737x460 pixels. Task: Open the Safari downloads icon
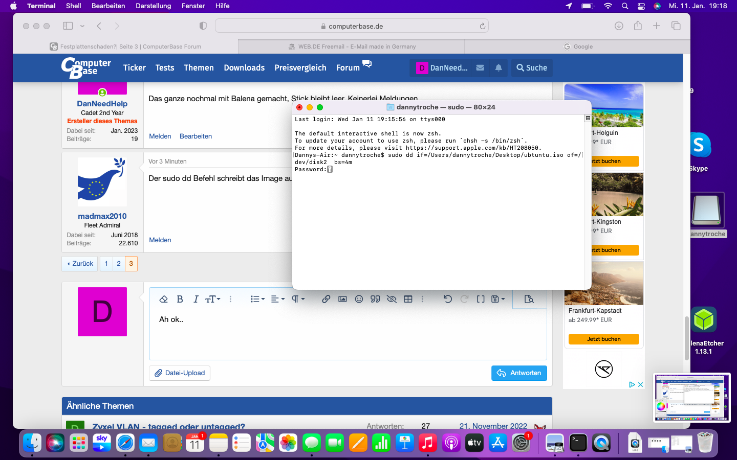point(619,26)
